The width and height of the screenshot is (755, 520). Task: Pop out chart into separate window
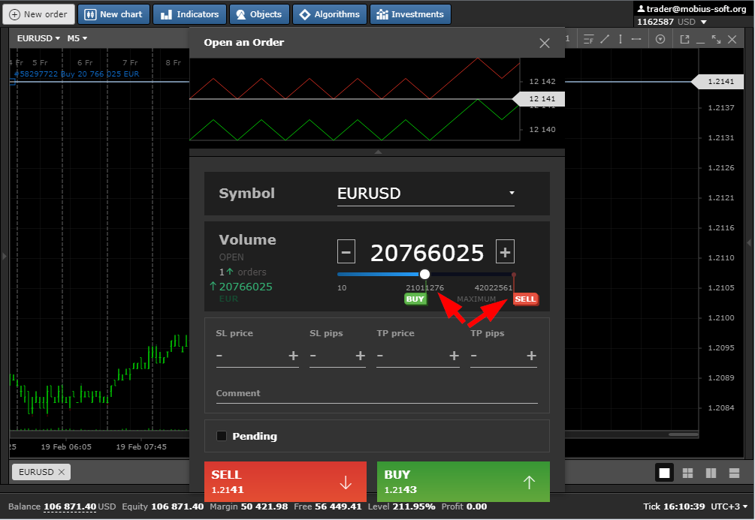coord(684,40)
